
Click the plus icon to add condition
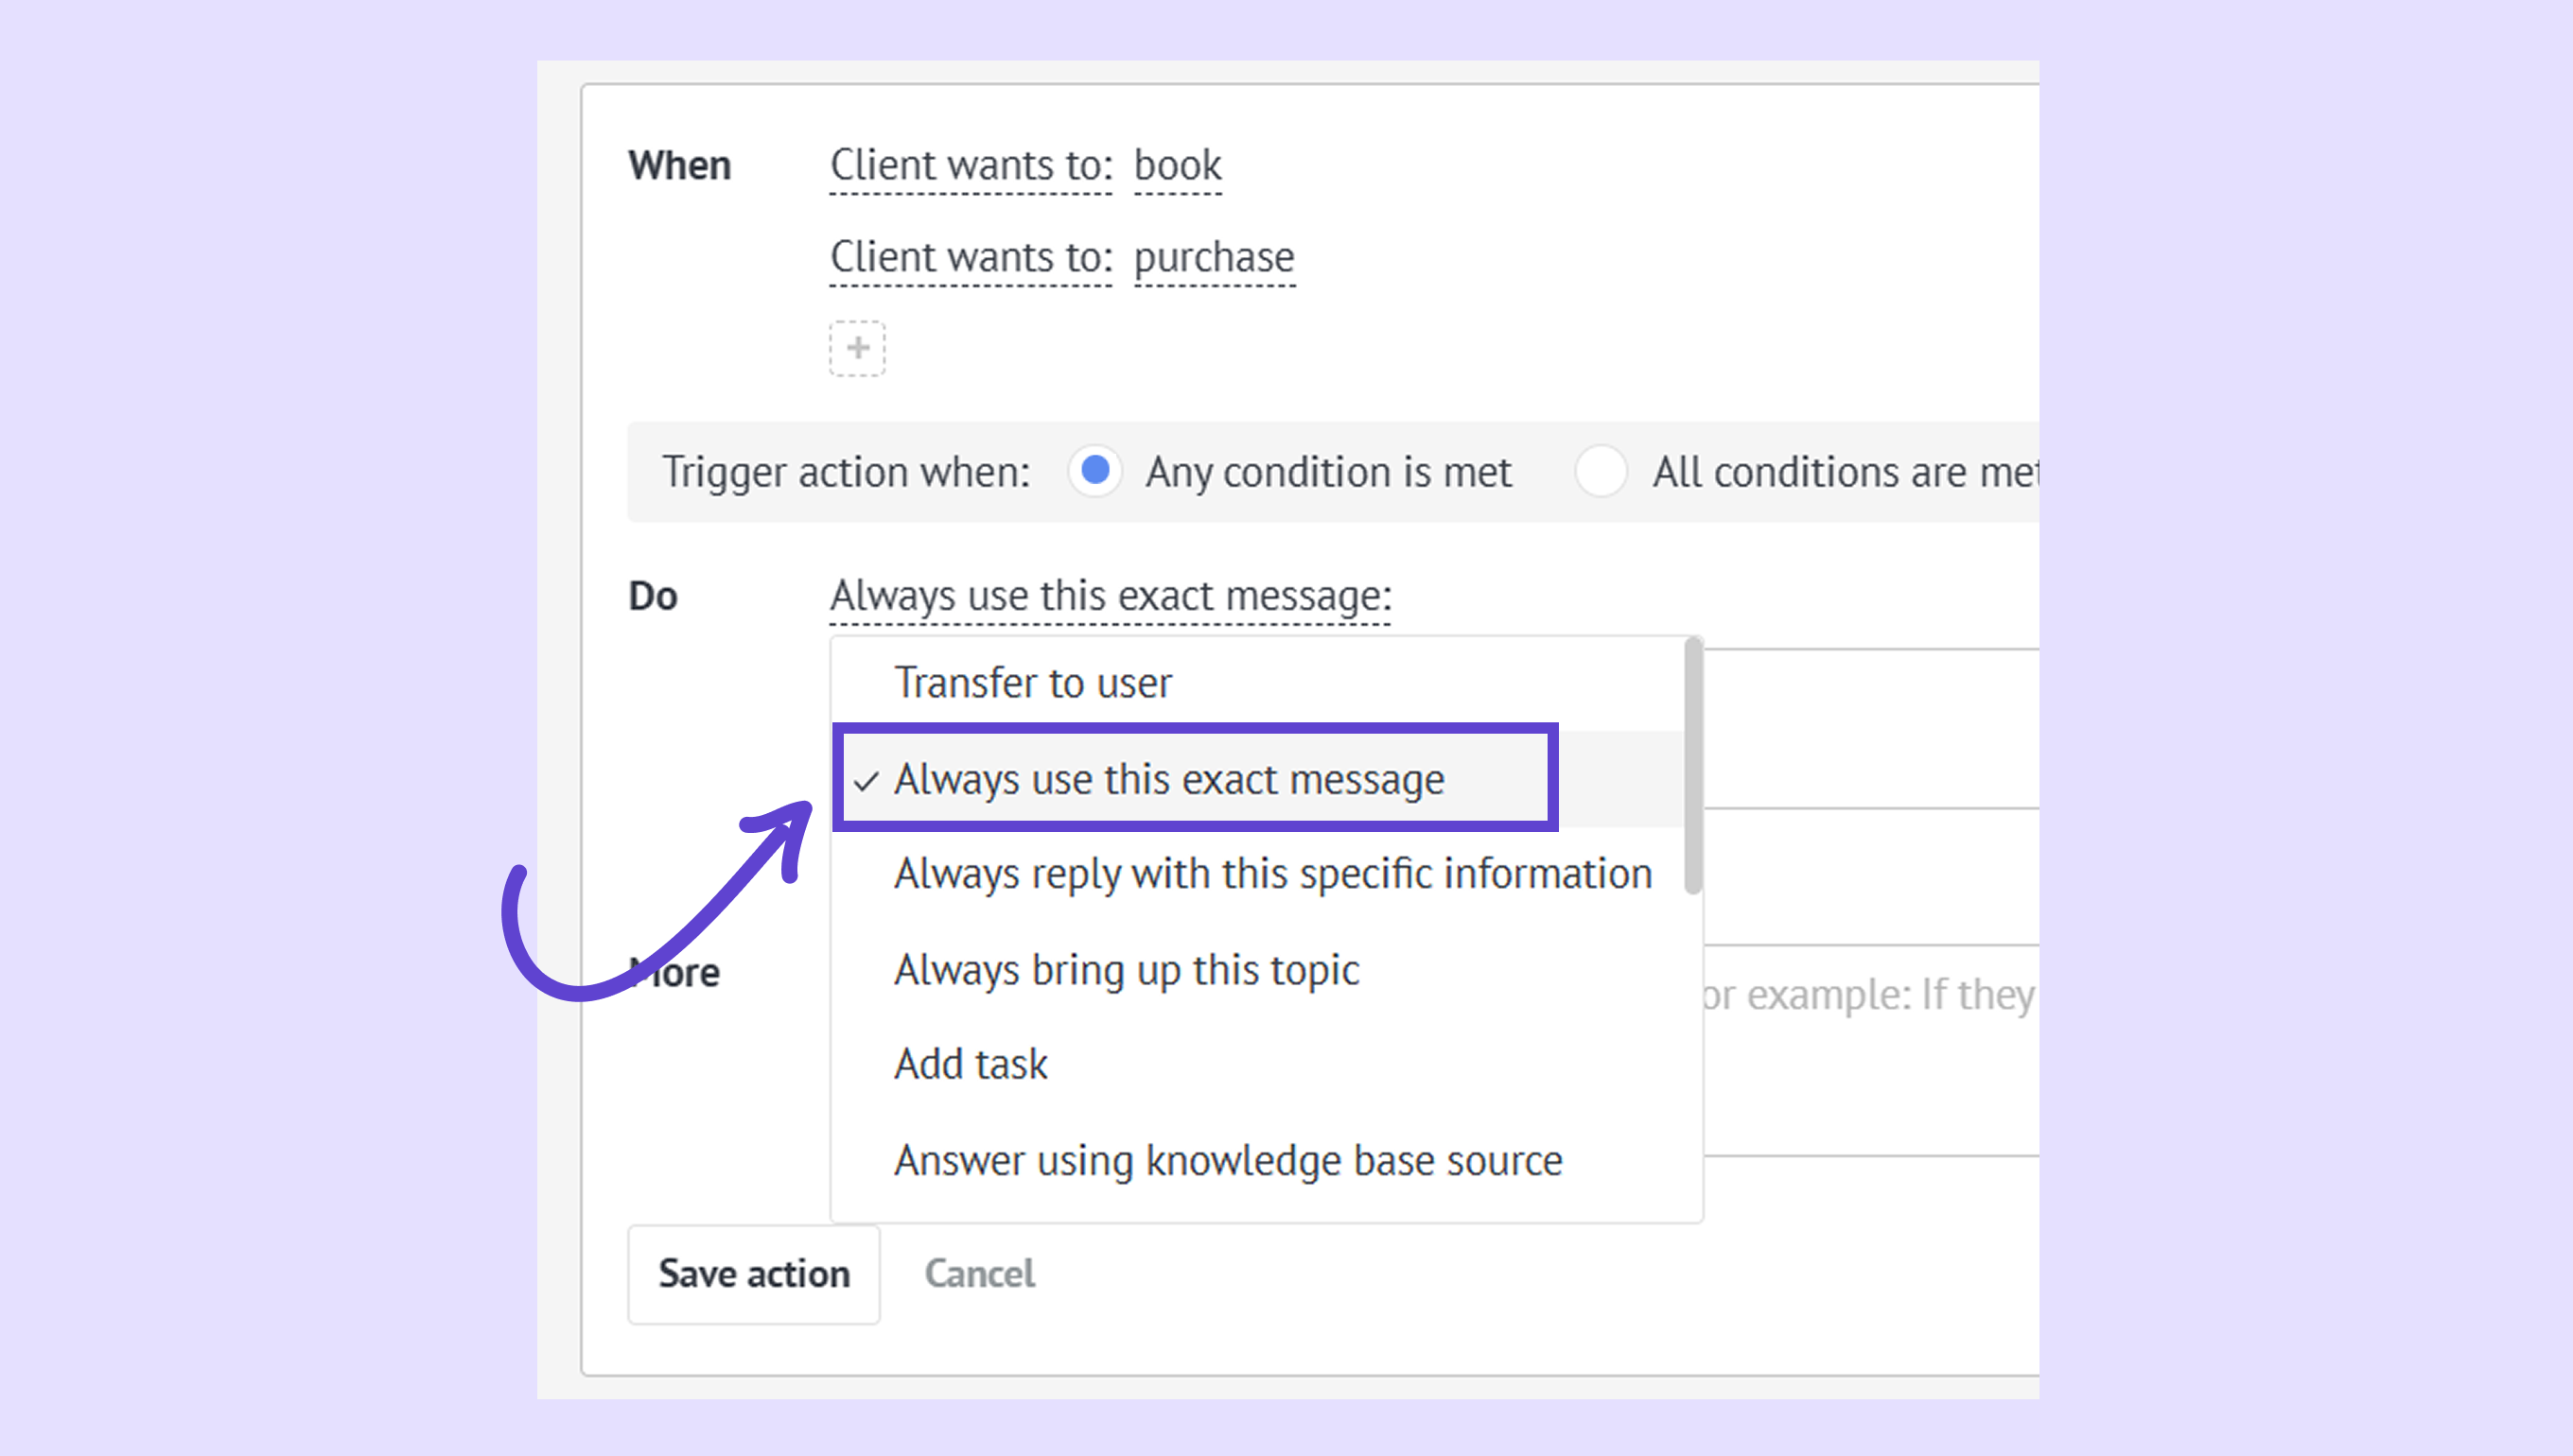click(856, 348)
